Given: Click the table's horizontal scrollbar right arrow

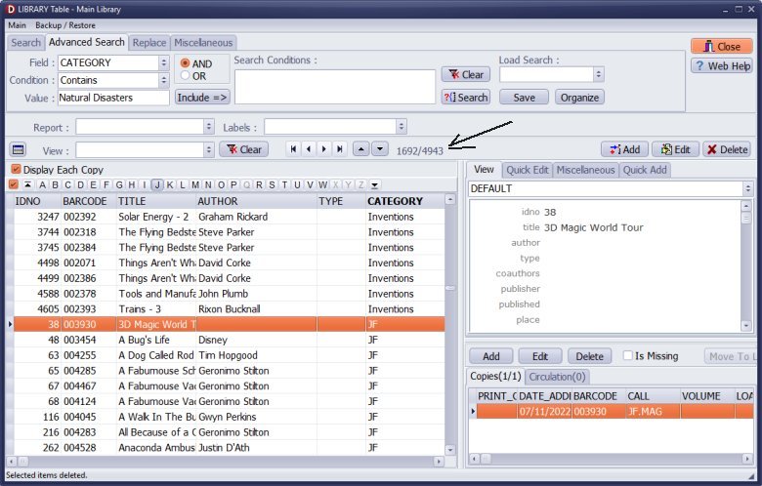Looking at the screenshot, I should [439, 462].
